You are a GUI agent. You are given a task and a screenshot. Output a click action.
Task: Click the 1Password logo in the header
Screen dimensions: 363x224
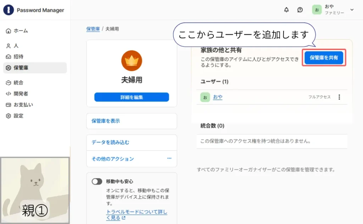(x=8, y=10)
